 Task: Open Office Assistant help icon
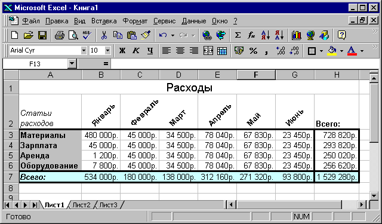[341, 35]
